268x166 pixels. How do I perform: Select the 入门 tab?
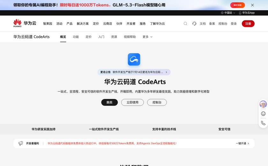coord(101,37)
